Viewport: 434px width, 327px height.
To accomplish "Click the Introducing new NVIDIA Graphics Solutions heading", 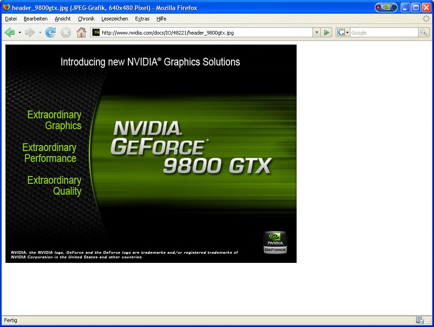I will [x=150, y=62].
